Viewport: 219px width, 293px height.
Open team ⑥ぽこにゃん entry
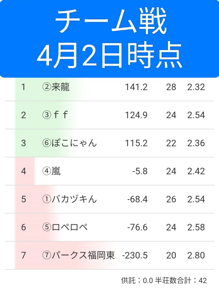click(x=69, y=143)
